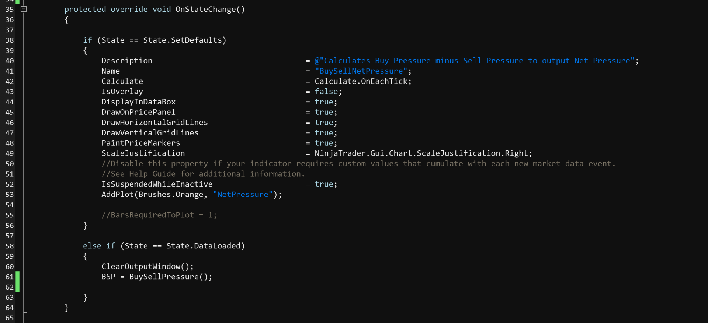This screenshot has height=323, width=708.
Task: Collapse the OnStateChange method outline box
Action: 24,9
